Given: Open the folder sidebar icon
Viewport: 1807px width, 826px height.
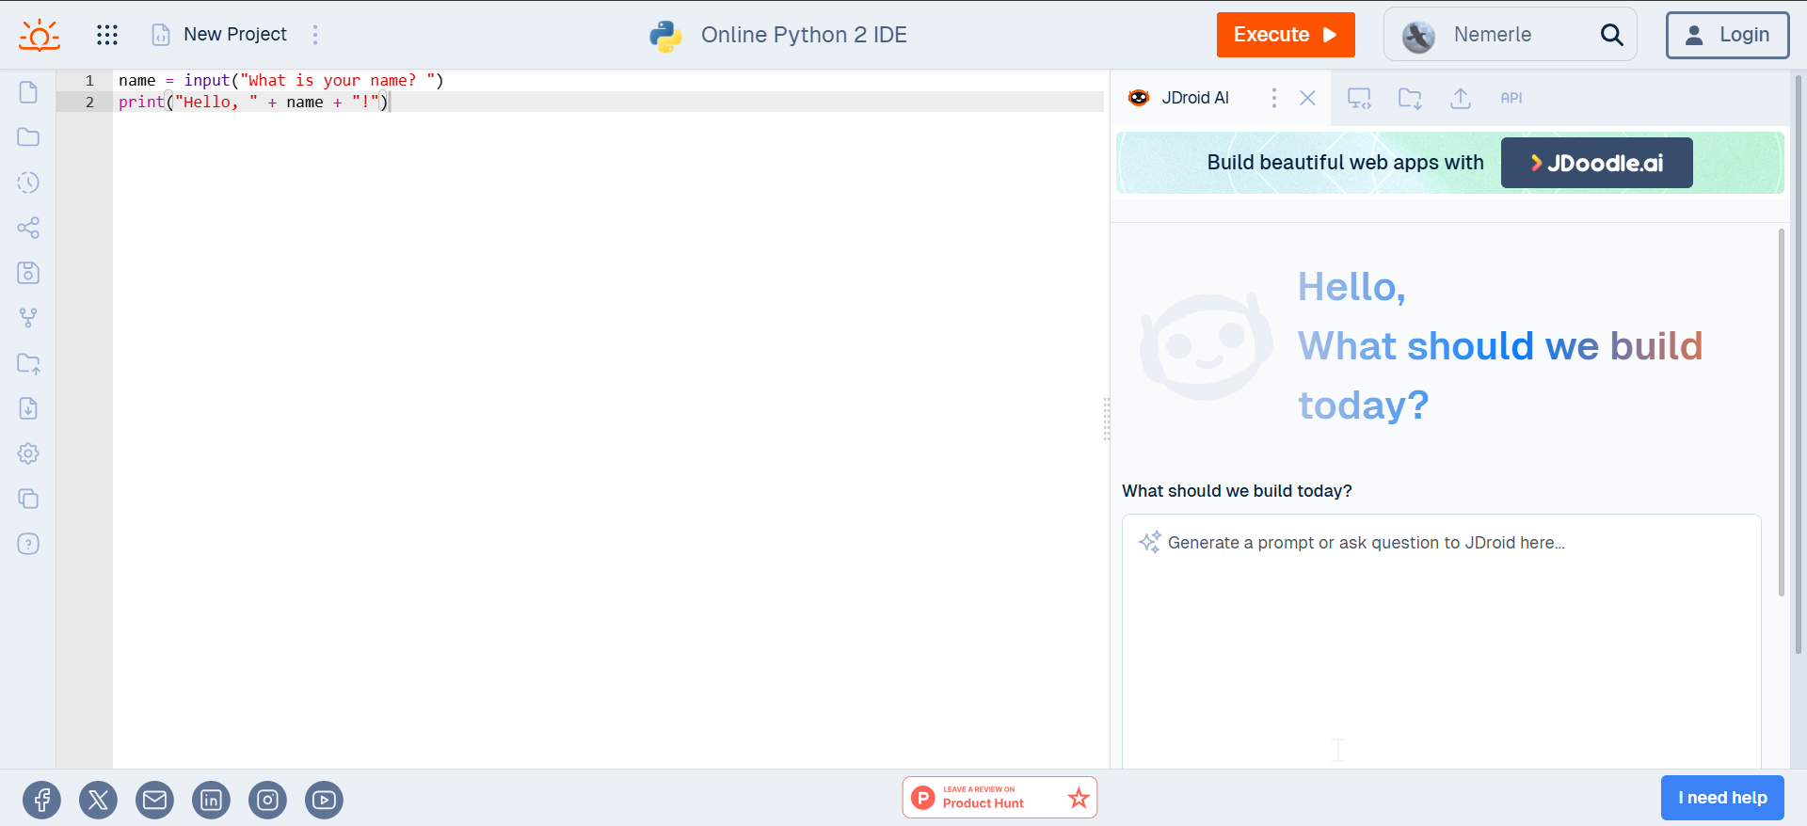Looking at the screenshot, I should (x=28, y=137).
